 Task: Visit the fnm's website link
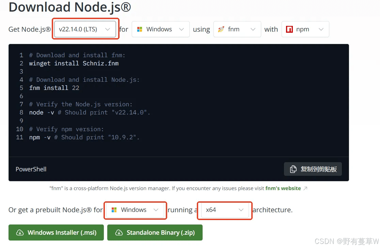click(283, 188)
